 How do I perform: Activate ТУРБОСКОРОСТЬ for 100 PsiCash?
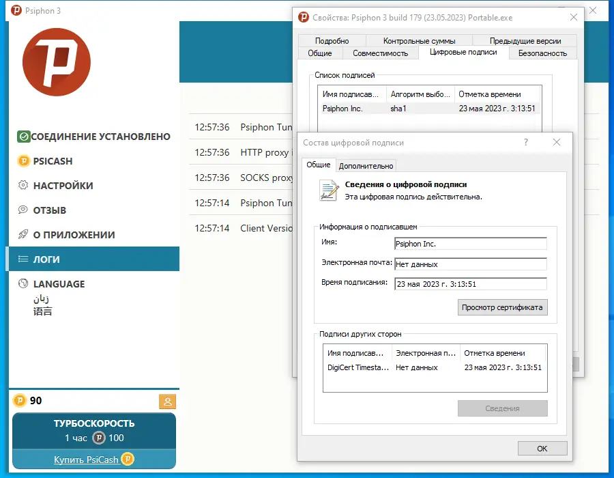point(93,429)
